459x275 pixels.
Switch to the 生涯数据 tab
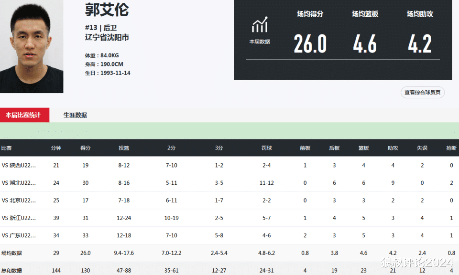pos(75,115)
